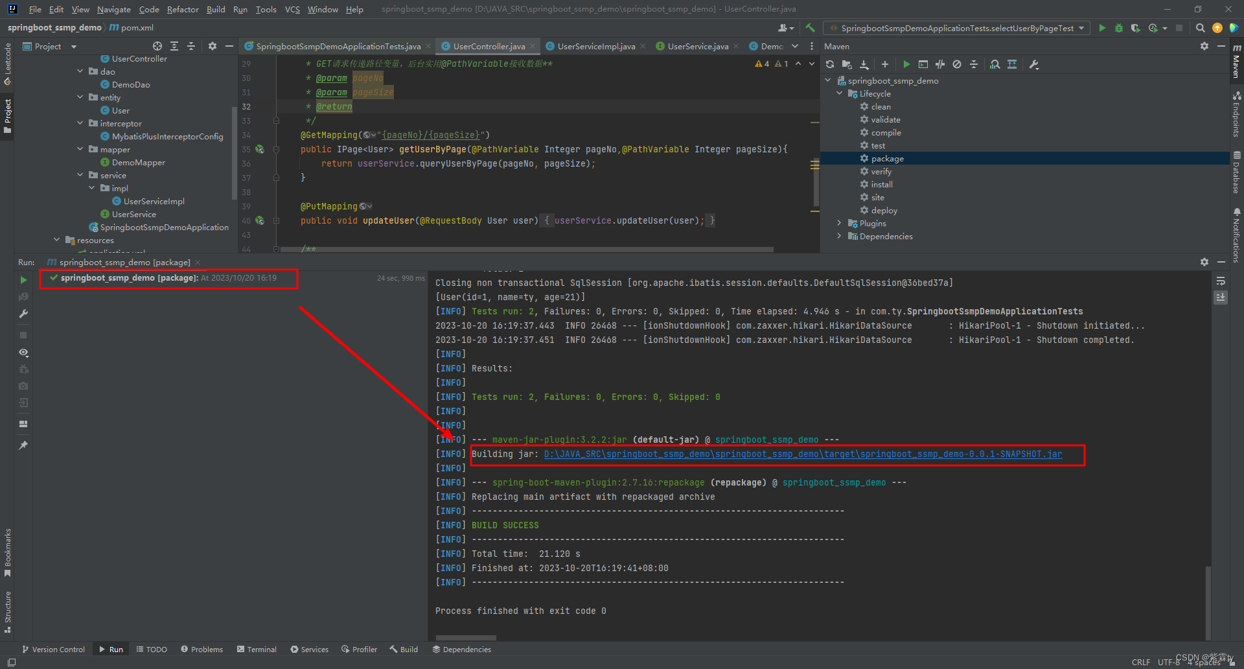Select MybatisPlusInterceptorConfig file in tree

[x=167, y=136]
